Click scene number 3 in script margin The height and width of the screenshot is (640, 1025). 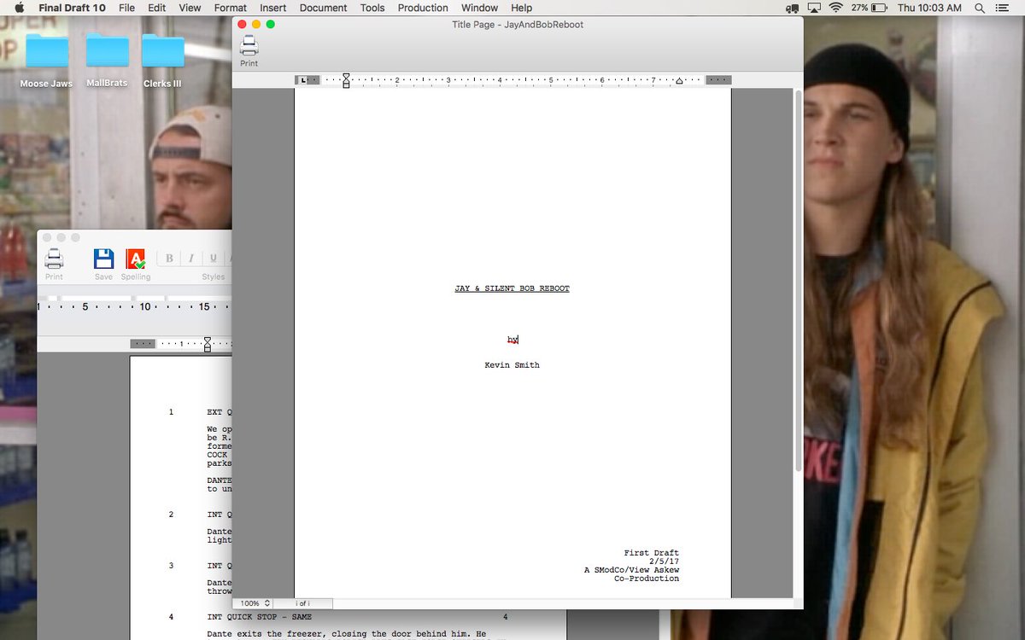(x=171, y=566)
